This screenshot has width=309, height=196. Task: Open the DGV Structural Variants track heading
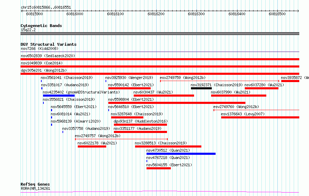[49, 44]
